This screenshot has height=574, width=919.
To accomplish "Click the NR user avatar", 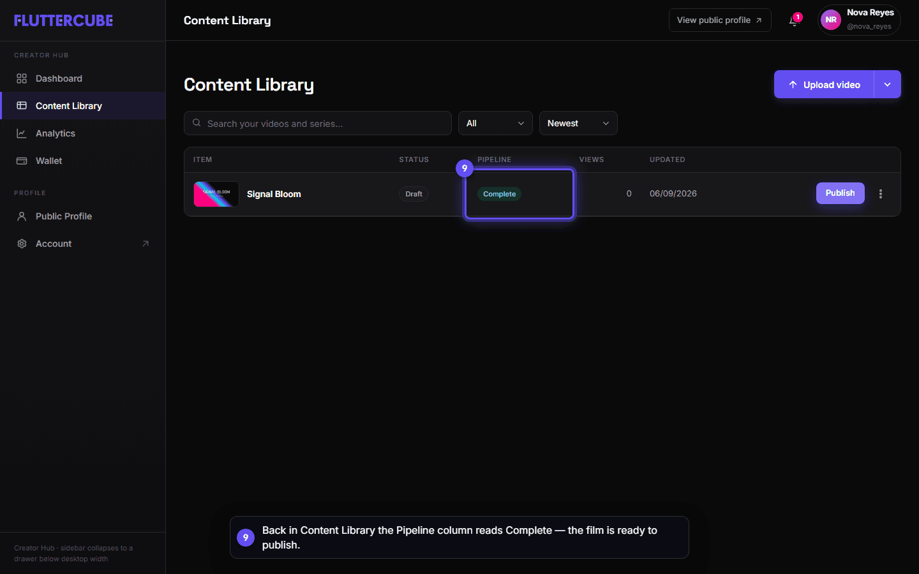I will pyautogui.click(x=831, y=20).
